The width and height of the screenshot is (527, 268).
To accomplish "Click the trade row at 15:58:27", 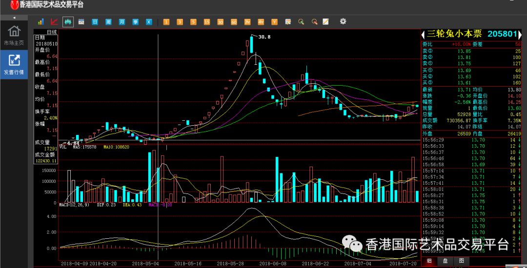I will click(471, 195).
